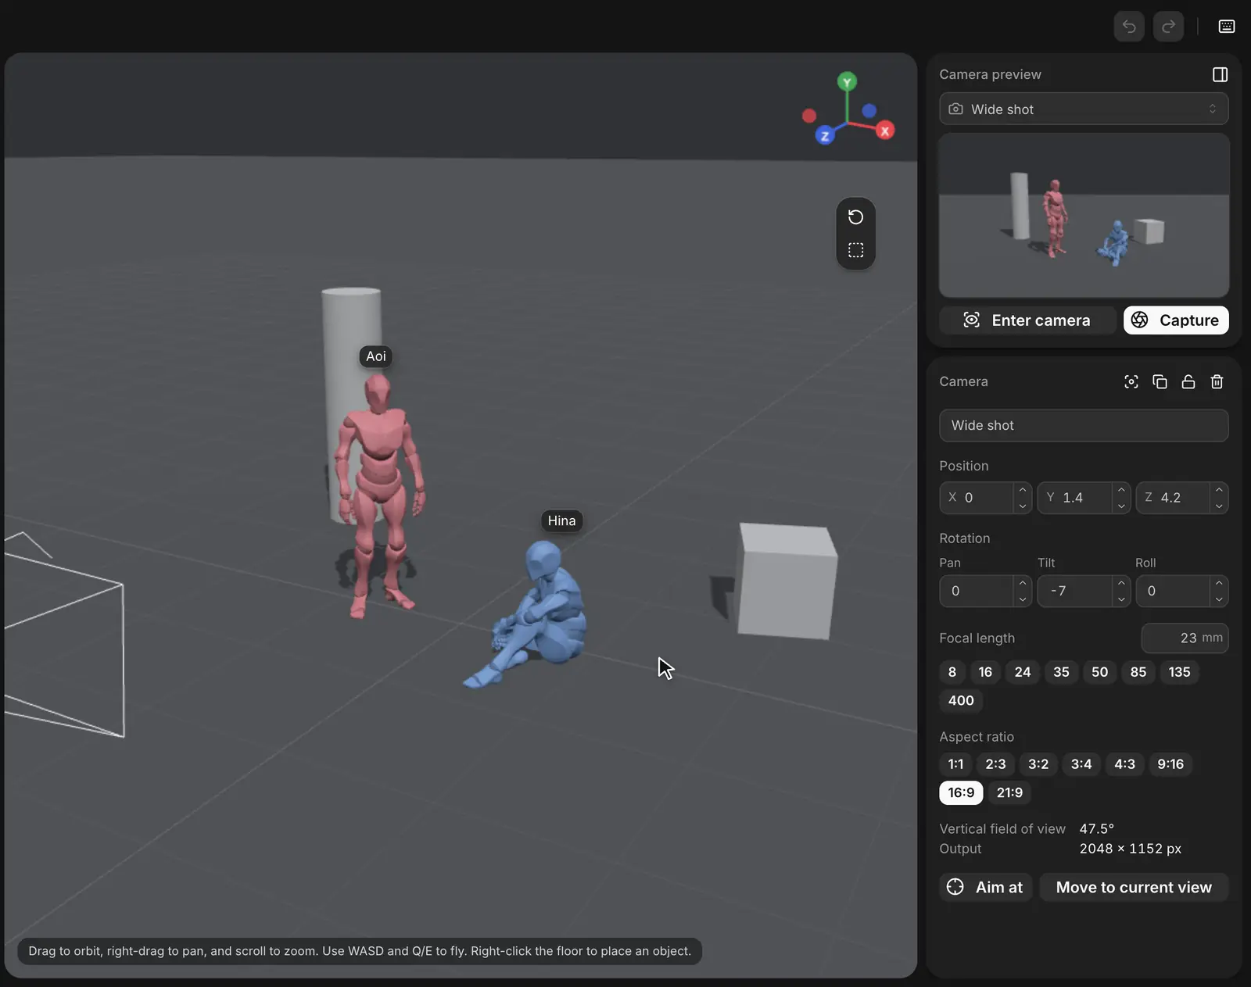Viewport: 1251px width, 987px height.
Task: Toggle the camera preview panel layout icon
Action: click(1220, 74)
